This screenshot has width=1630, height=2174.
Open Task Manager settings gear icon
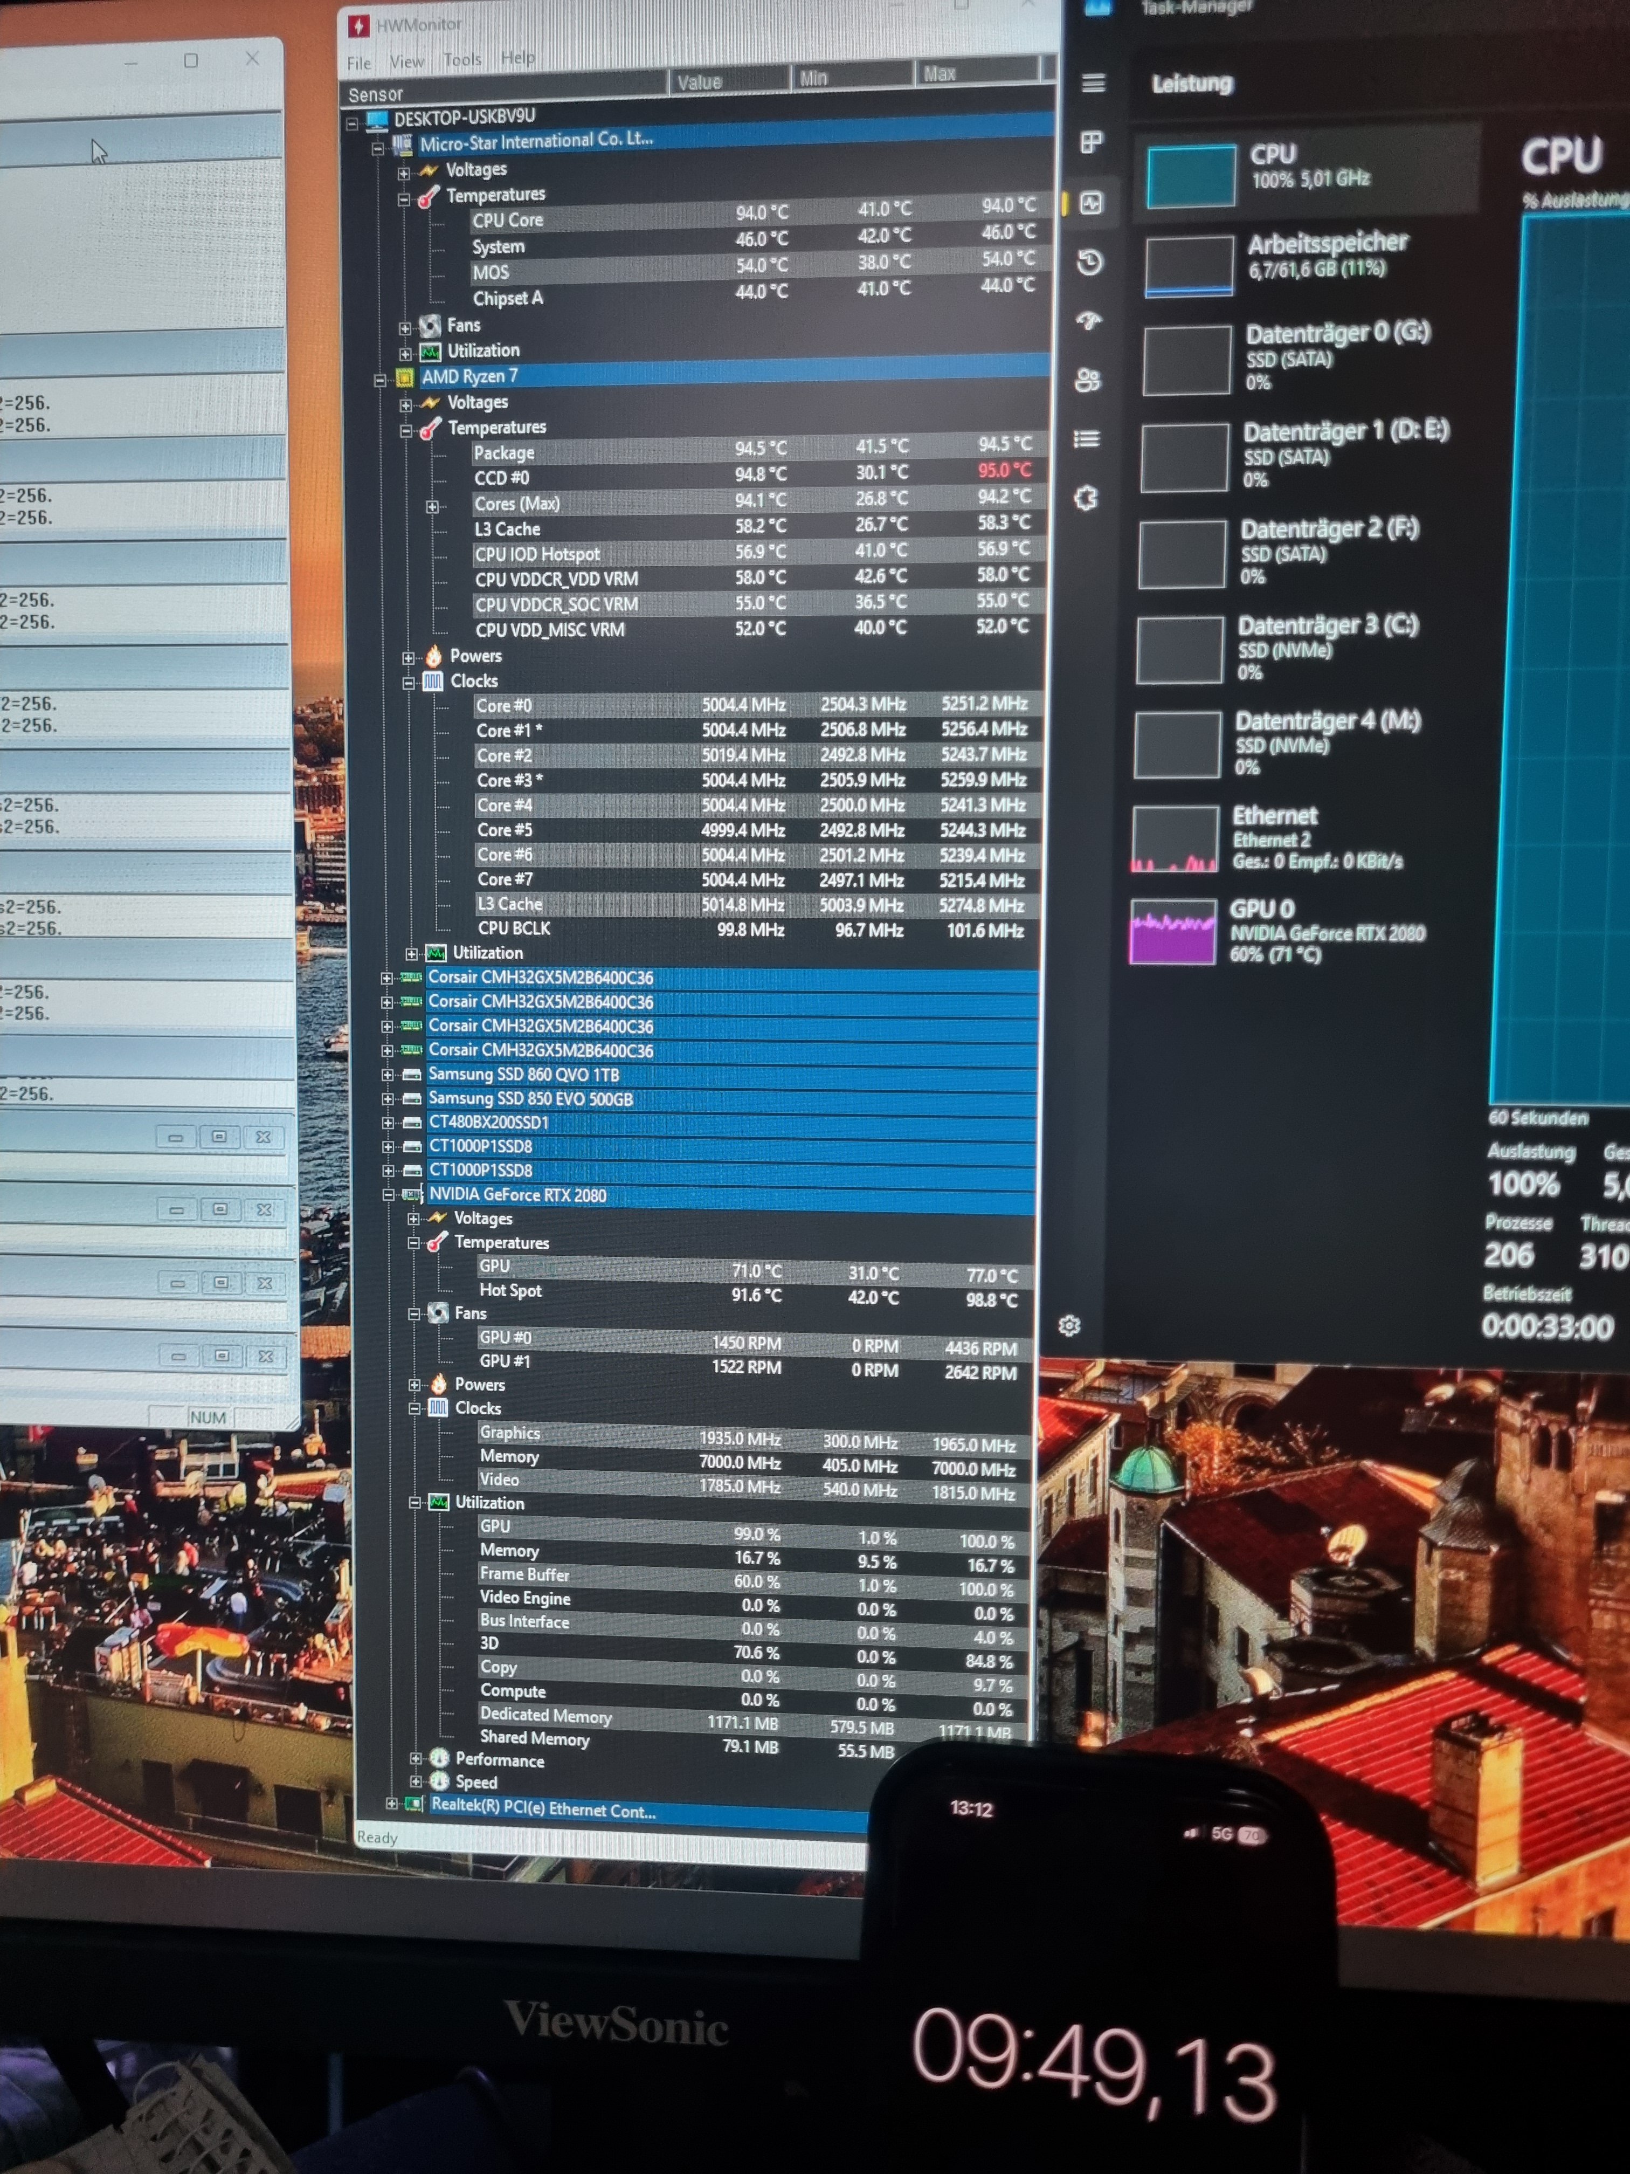click(1069, 1326)
